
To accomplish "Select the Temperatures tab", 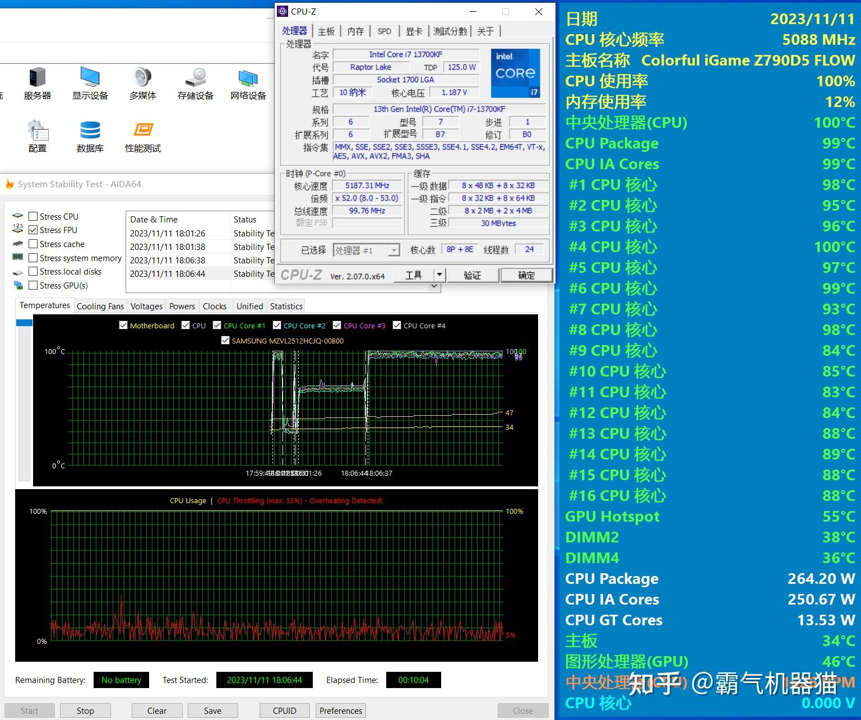I will (45, 305).
